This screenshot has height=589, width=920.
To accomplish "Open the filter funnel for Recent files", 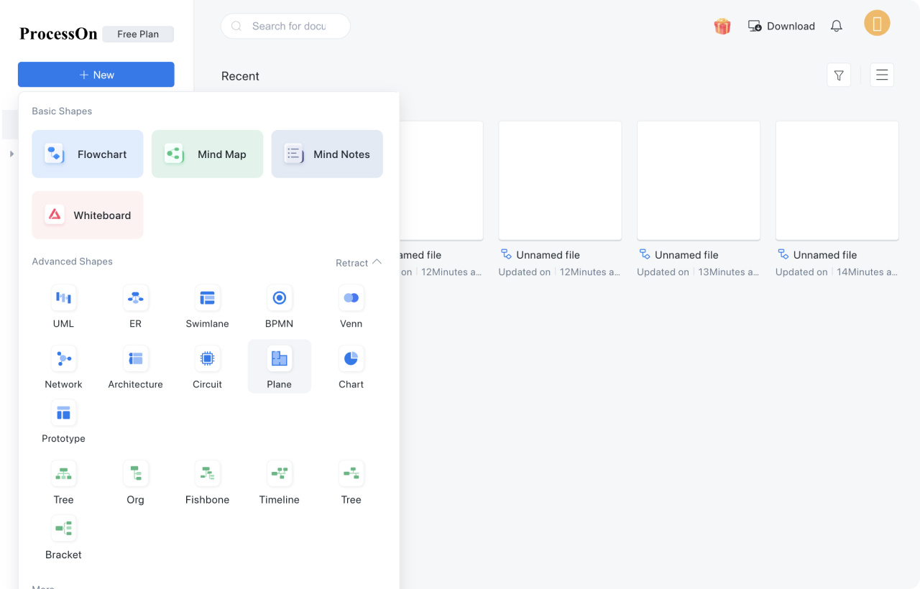I will (x=839, y=75).
